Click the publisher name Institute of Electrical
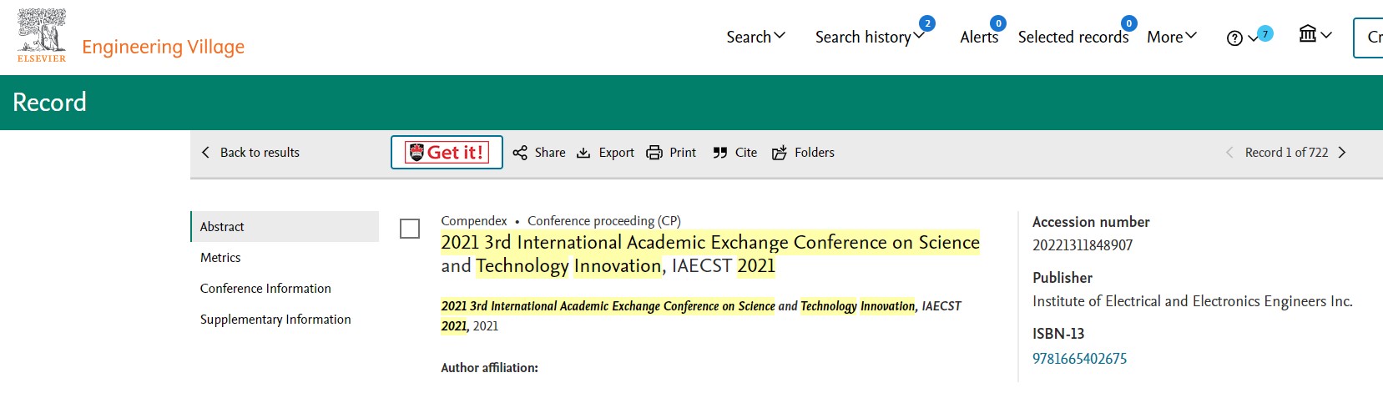The image size is (1383, 393). 1193,301
